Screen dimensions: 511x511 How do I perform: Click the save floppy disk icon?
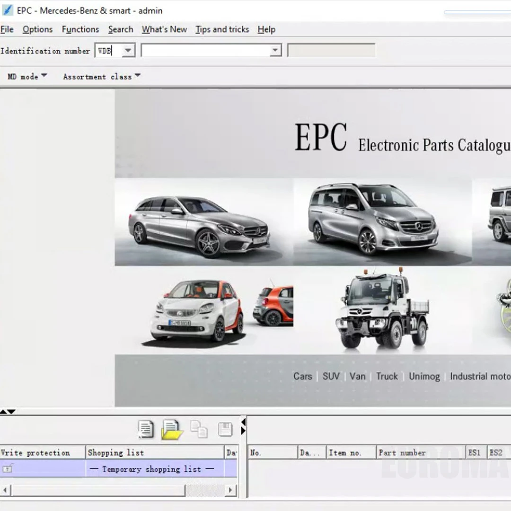click(x=225, y=429)
